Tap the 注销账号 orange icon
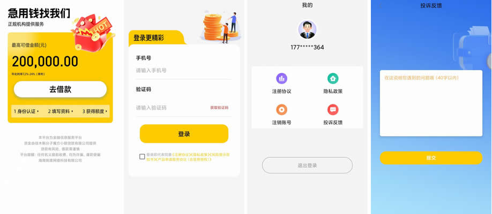The image size is (492, 214). point(281,109)
